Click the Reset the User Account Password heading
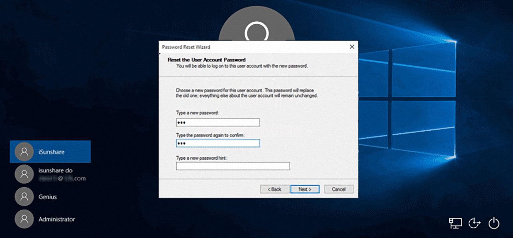Screen dimensions: 513x238 pos(207,60)
